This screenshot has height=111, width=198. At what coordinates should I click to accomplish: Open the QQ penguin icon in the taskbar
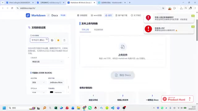coord(96,108)
